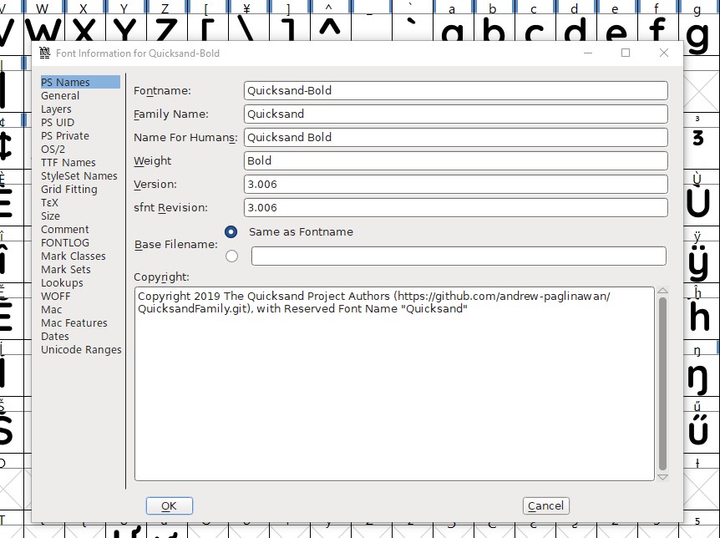Open Mark Sets section
Viewport: 720px width, 538px height.
(66, 269)
